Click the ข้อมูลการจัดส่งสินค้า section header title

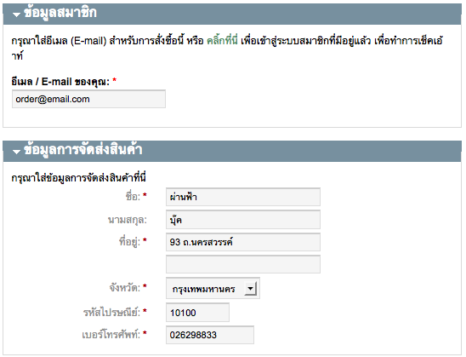83,149
